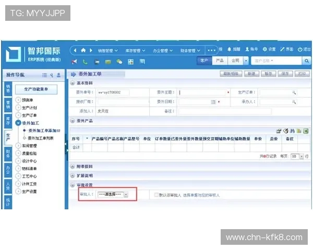Image resolution: width=313 pixels, height=250 pixels.
Task: Expand the 附带原料 section
Action: [73, 167]
